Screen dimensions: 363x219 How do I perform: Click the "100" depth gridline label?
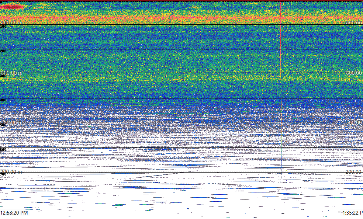point(3,27)
